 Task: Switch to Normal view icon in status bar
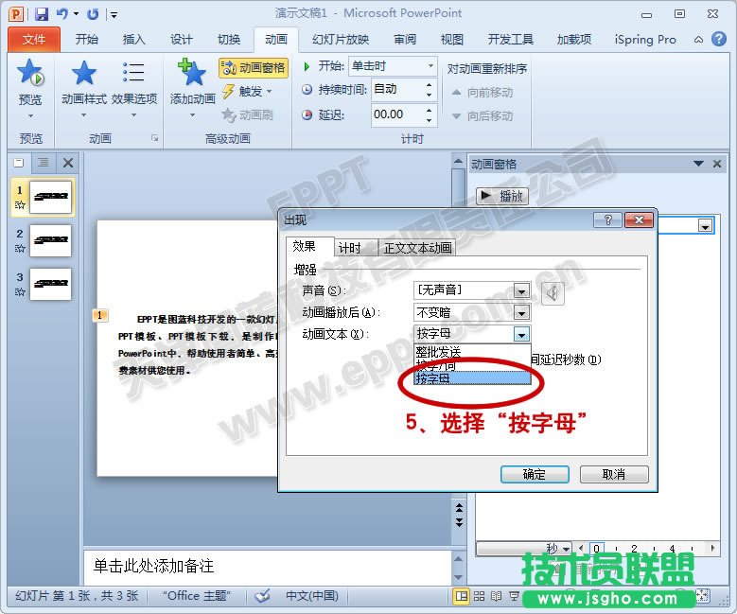462,596
